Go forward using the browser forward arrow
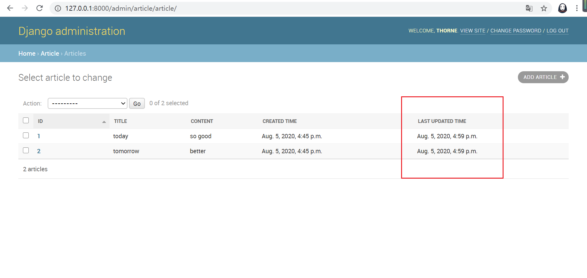Image resolution: width=587 pixels, height=278 pixels. coord(25,8)
